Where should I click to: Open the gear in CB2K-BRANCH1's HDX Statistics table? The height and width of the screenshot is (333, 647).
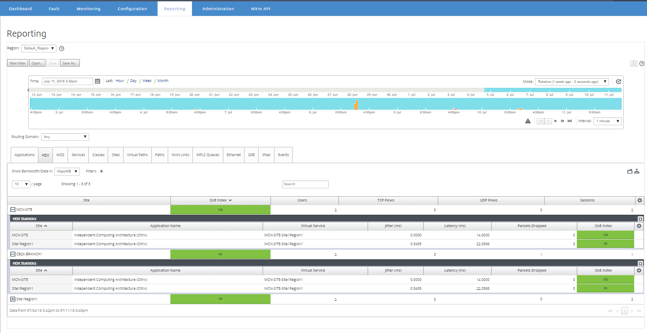638,270
